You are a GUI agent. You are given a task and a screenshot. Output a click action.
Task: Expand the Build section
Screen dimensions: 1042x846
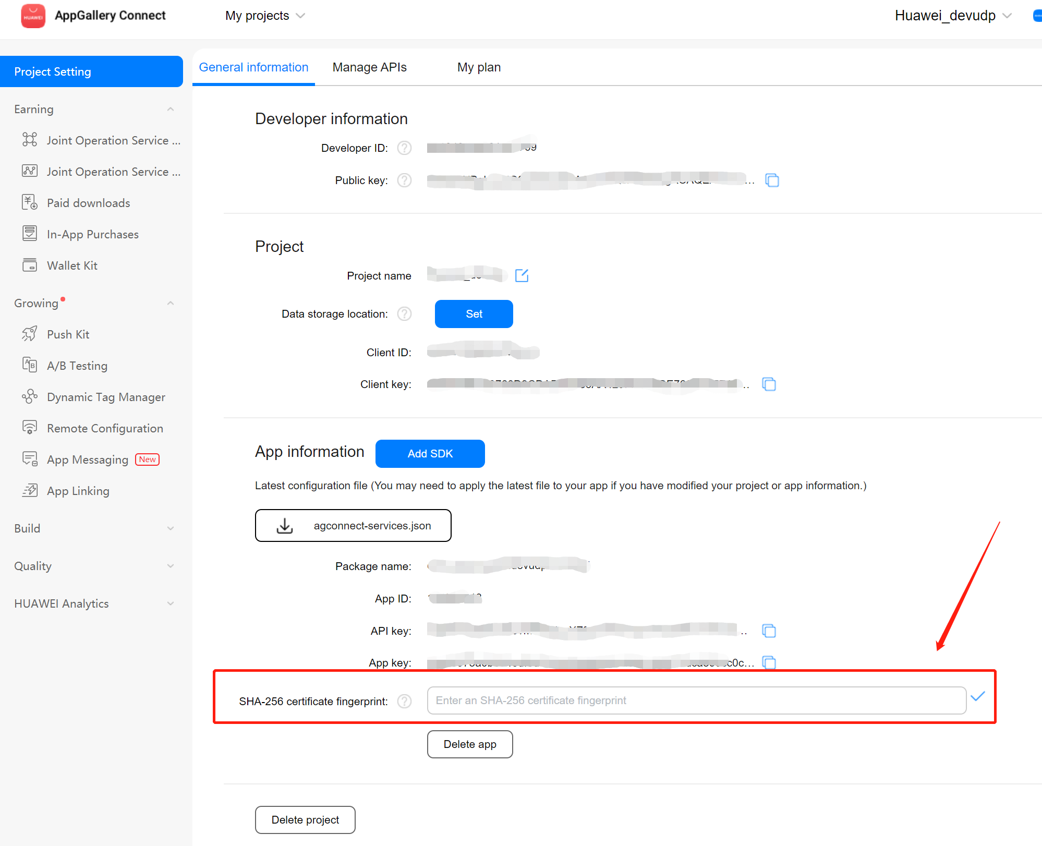tap(170, 528)
